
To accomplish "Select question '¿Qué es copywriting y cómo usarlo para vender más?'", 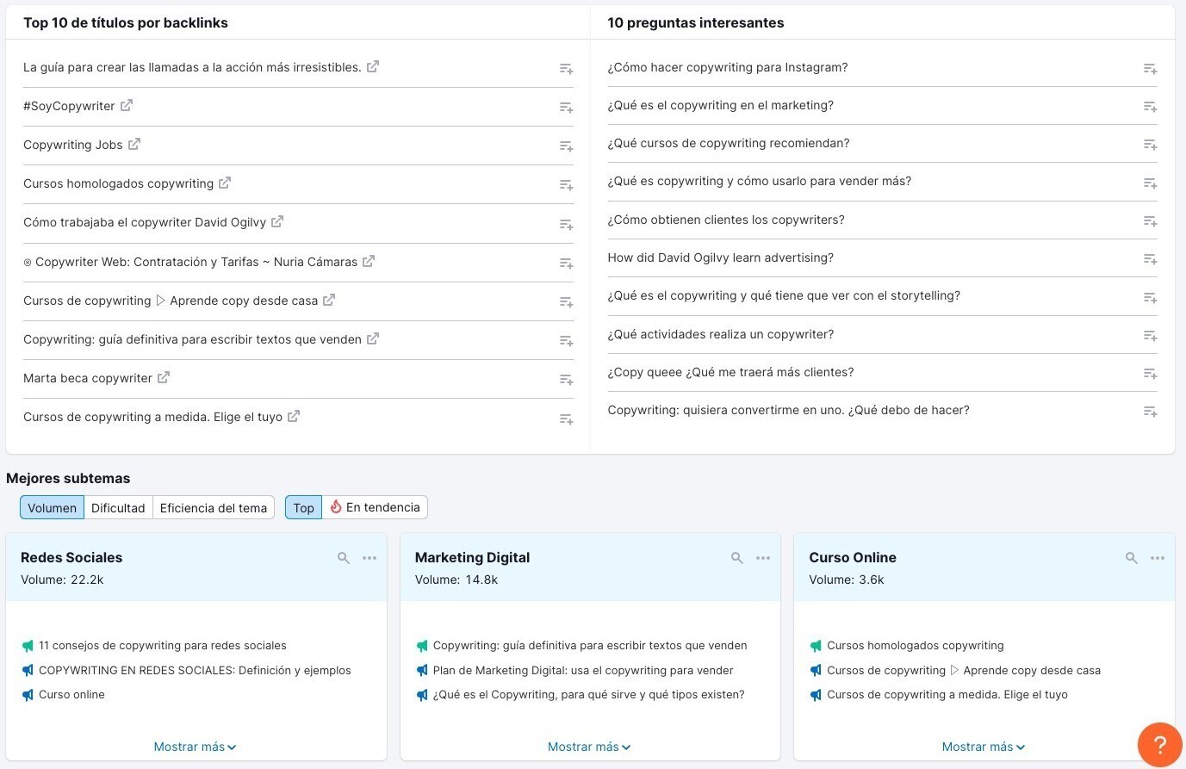I will coord(760,181).
